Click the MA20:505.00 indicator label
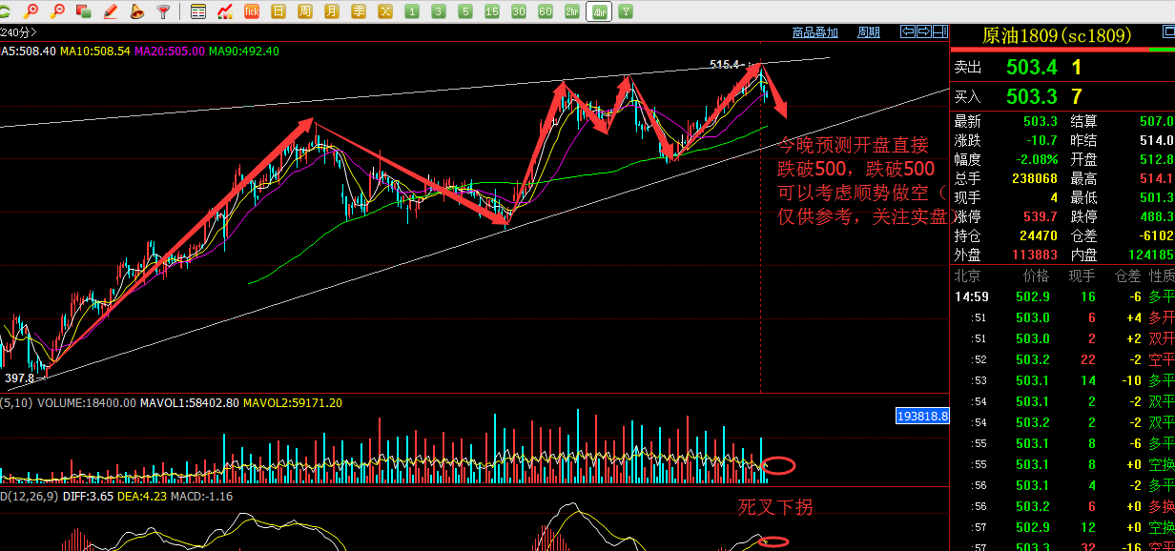The height and width of the screenshot is (551, 1175). tap(170, 51)
